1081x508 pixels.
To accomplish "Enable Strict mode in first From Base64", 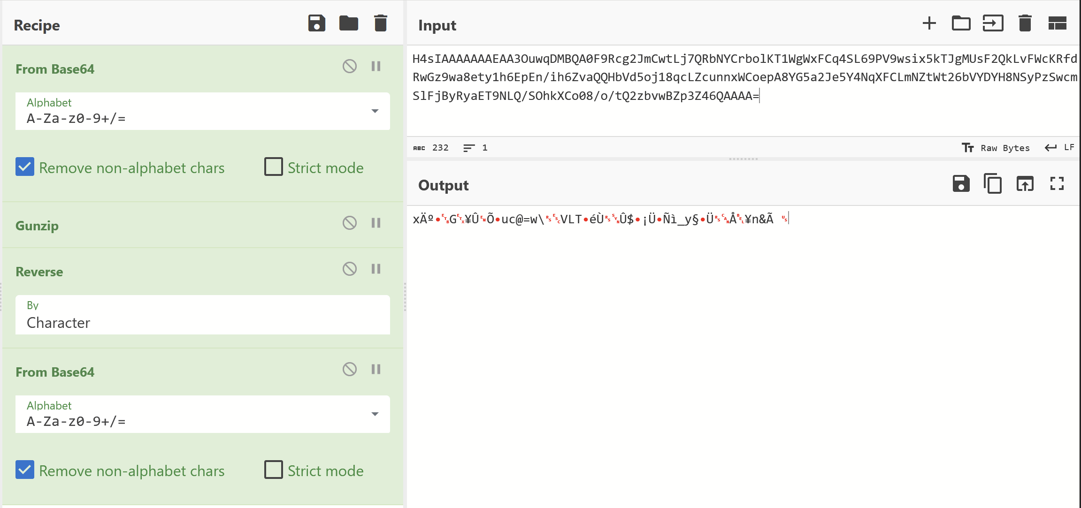I will click(x=274, y=167).
